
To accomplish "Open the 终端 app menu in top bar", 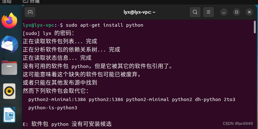I will tap(31, 2).
